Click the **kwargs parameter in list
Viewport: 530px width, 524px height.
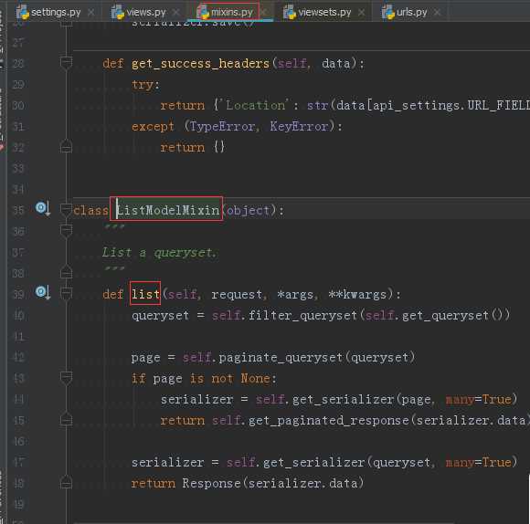(x=357, y=294)
